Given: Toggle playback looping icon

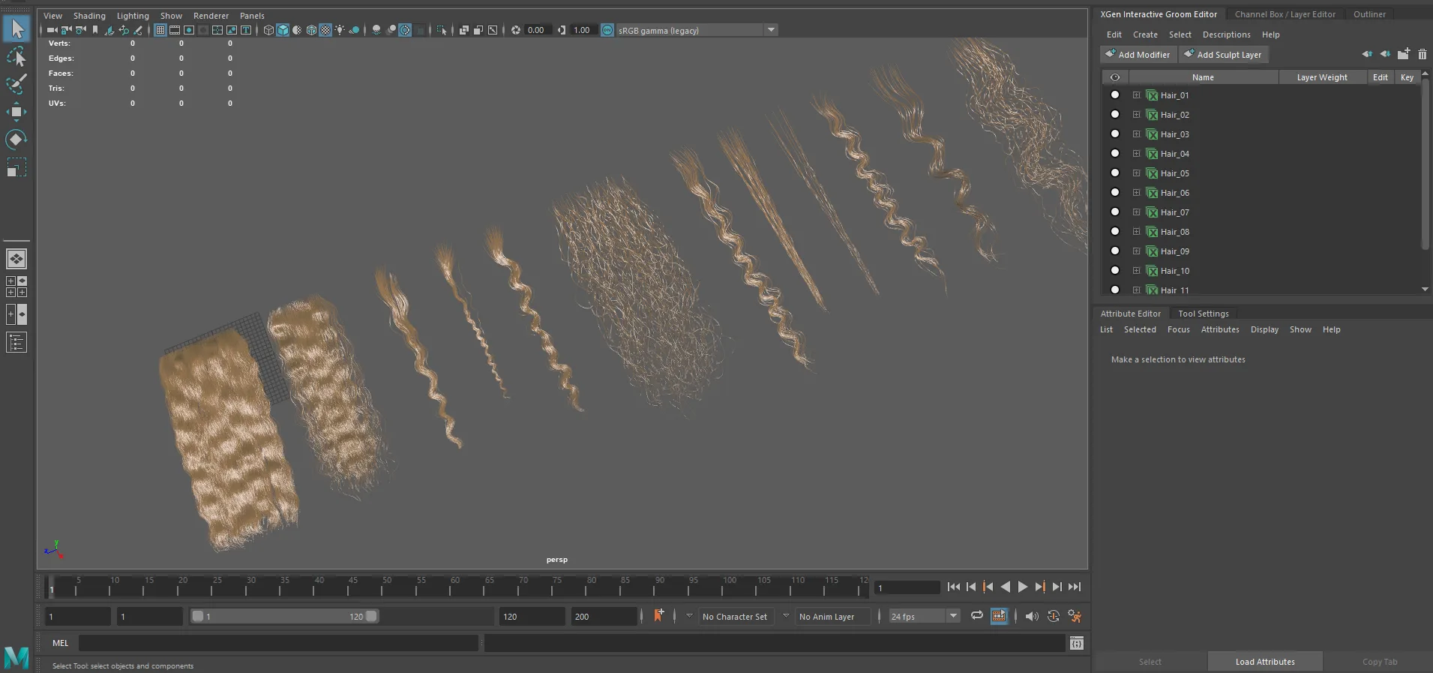Looking at the screenshot, I should pos(976,616).
